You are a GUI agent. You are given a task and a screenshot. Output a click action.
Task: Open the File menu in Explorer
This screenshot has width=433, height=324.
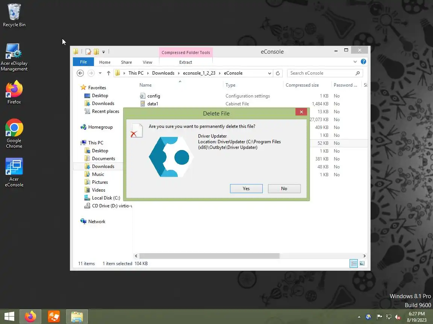[83, 62]
